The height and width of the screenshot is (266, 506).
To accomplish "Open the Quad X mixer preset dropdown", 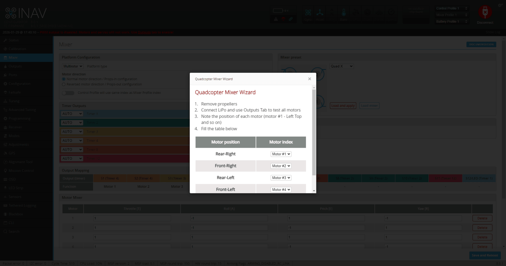I will pos(341,66).
